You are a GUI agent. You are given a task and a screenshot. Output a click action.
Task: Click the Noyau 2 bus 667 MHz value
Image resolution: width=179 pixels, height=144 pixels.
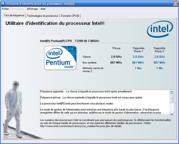(x=160, y=63)
